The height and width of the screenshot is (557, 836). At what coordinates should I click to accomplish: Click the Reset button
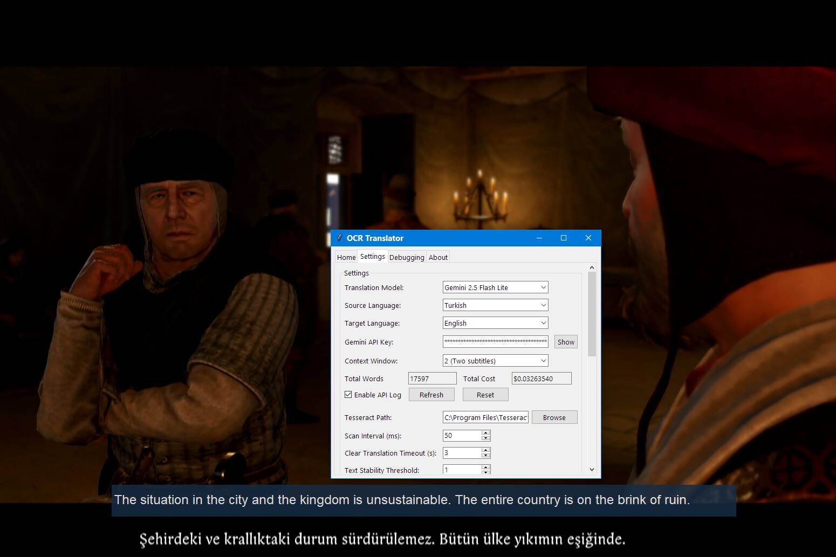pos(485,395)
